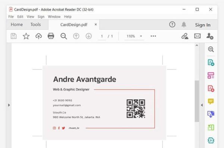Image resolution: width=224 pixels, height=148 pixels.
Task: Show more toolbar options ellipsis
Action: 153,36
